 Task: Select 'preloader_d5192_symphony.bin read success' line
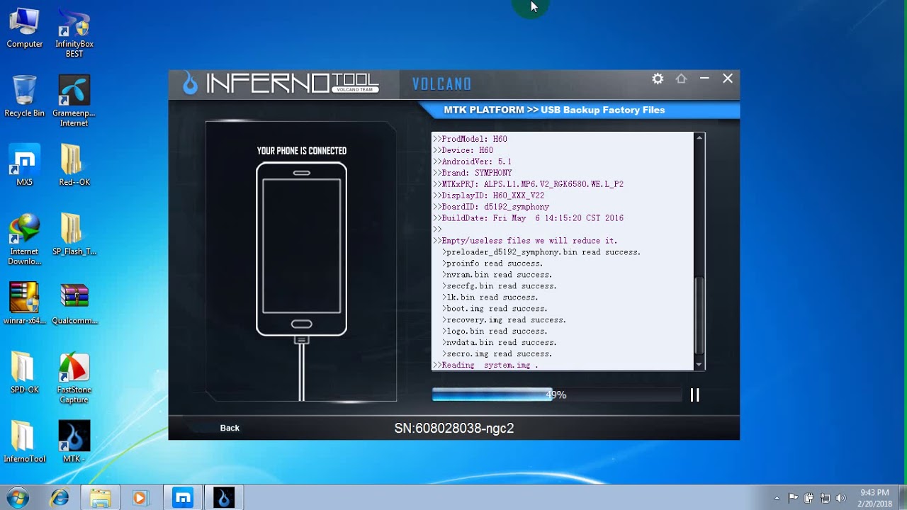click(x=541, y=252)
